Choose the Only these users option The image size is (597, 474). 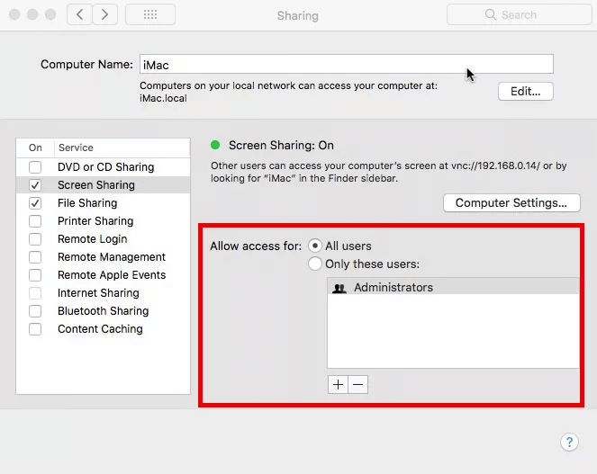tap(315, 264)
